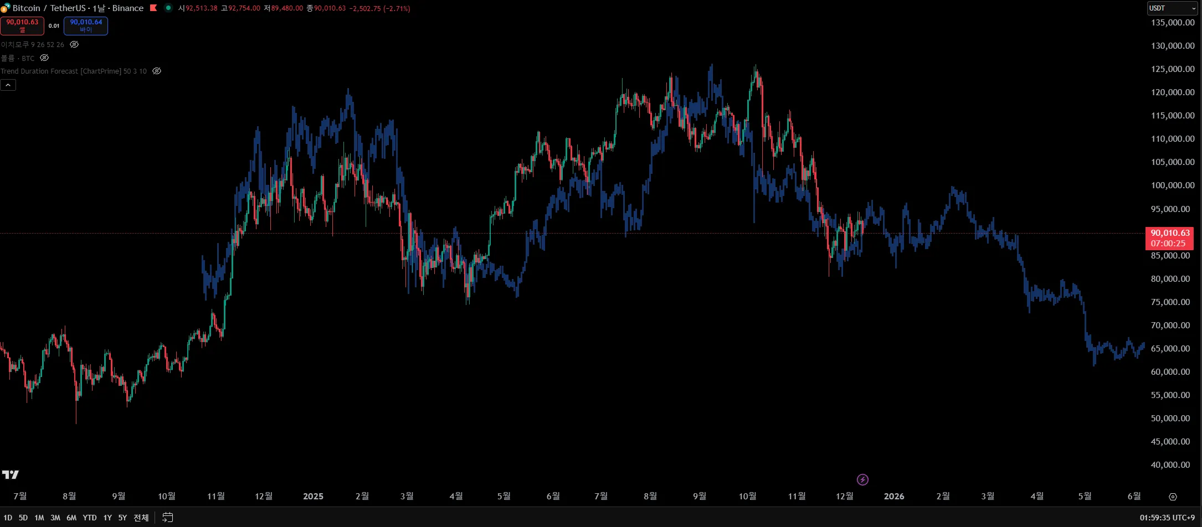Image resolution: width=1202 pixels, height=527 pixels.
Task: Toggle visibility of 볼륨 BTC indicator
Action: pyautogui.click(x=44, y=58)
